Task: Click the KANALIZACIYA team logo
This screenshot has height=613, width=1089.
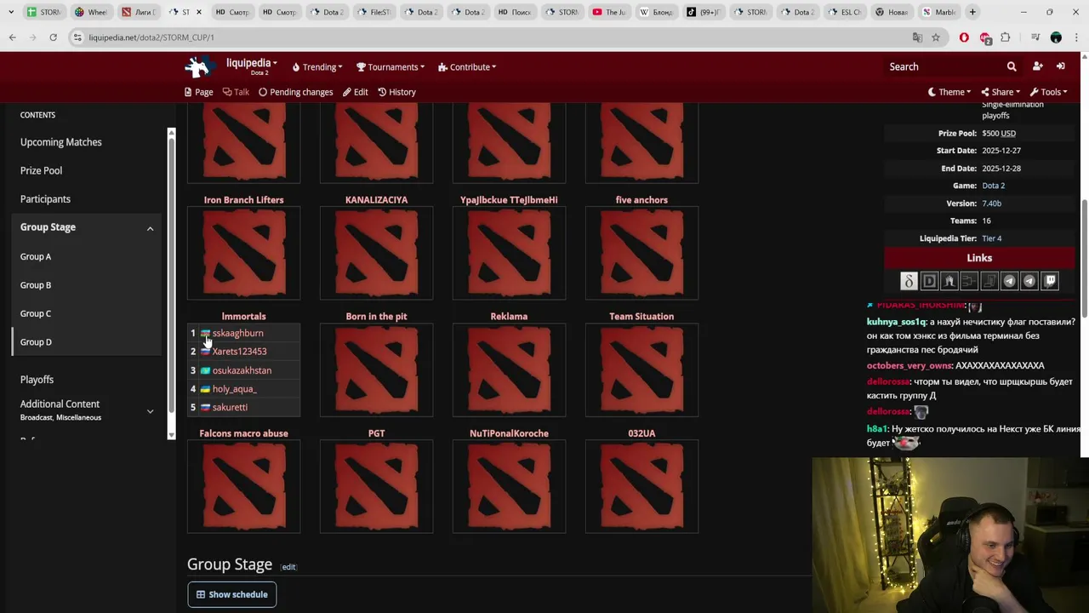Action: [x=376, y=253]
